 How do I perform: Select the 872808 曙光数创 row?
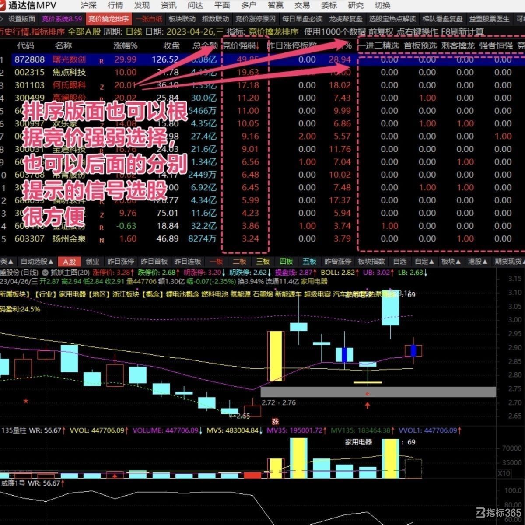coord(262,59)
